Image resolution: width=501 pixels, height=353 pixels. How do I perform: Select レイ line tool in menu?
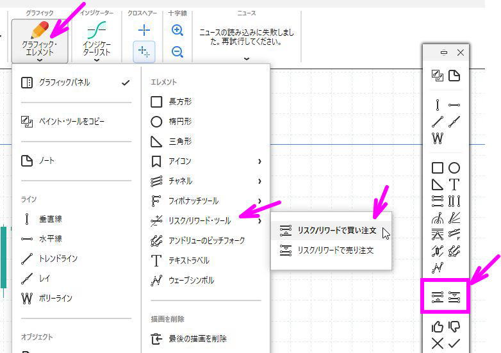[76, 279]
